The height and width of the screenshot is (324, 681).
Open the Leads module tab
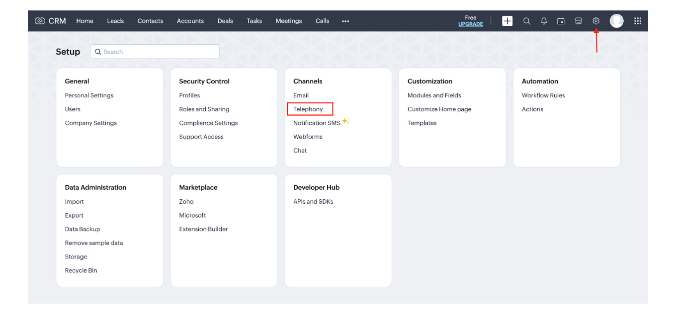click(115, 21)
